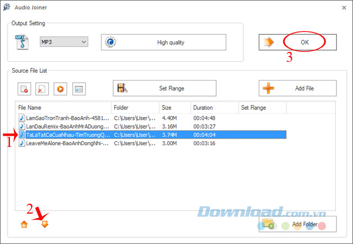This screenshot has width=353, height=244.
Task: Select the LeaveMeAlone-BaoAnhDongNhi file row
Action: (x=152, y=144)
